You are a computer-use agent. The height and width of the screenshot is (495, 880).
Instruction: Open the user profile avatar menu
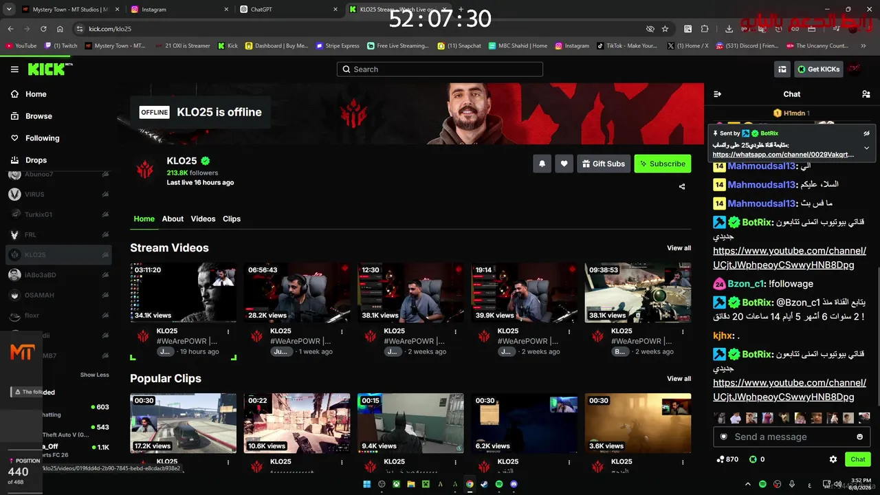point(855,69)
